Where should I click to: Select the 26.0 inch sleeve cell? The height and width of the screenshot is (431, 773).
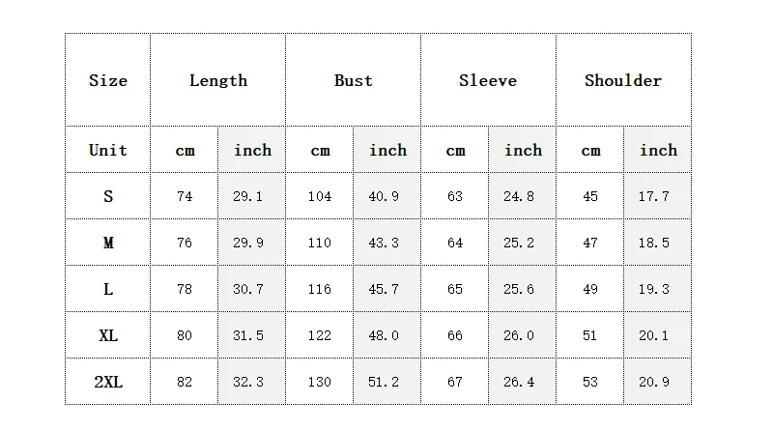[522, 335]
